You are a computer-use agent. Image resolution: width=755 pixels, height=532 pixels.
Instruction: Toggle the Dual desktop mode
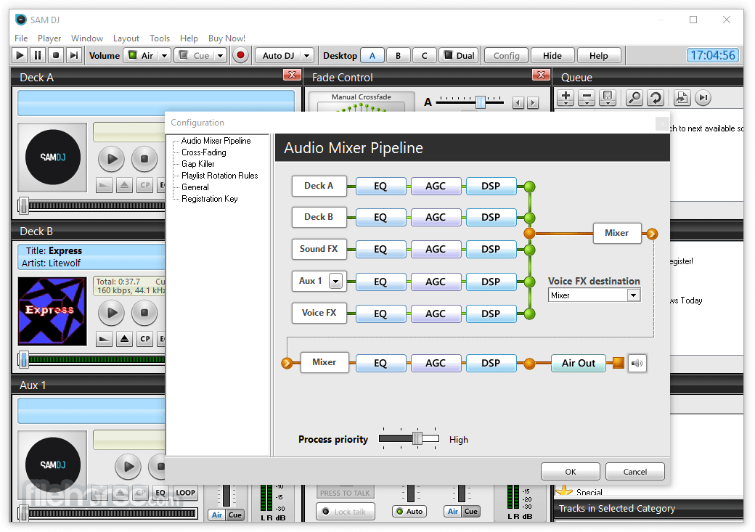point(460,55)
